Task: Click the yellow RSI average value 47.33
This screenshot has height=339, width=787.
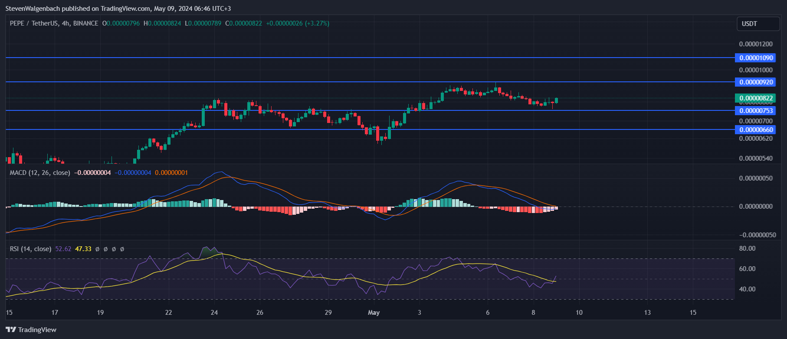Action: click(83, 249)
